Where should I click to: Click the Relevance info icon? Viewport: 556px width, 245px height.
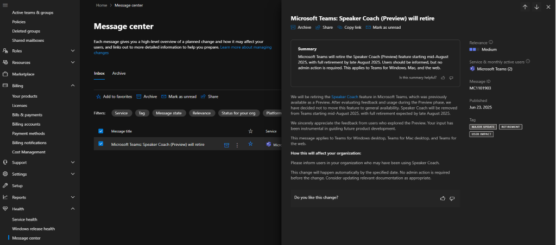[491, 42]
